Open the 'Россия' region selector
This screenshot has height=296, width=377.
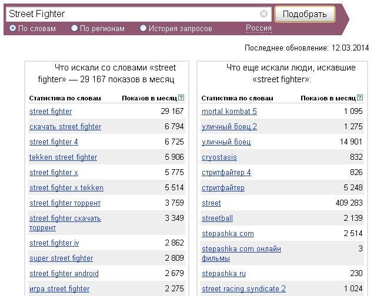[259, 28]
